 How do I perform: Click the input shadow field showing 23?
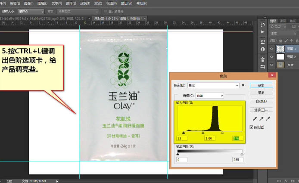182,138
